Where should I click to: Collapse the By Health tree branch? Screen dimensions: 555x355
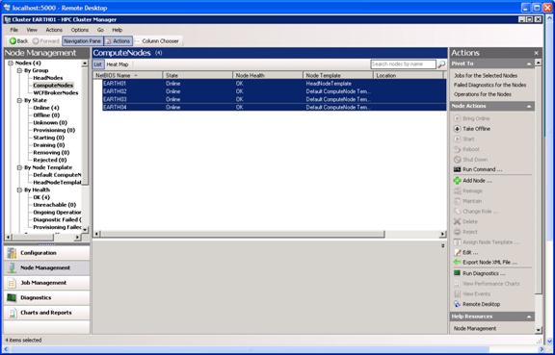click(x=19, y=190)
